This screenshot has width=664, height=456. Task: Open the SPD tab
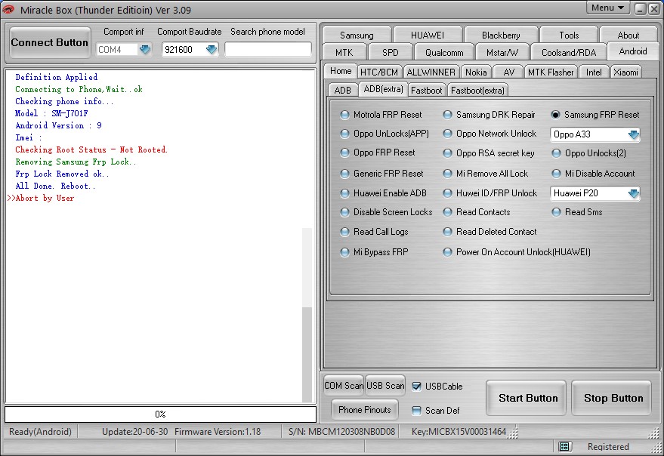pyautogui.click(x=390, y=53)
